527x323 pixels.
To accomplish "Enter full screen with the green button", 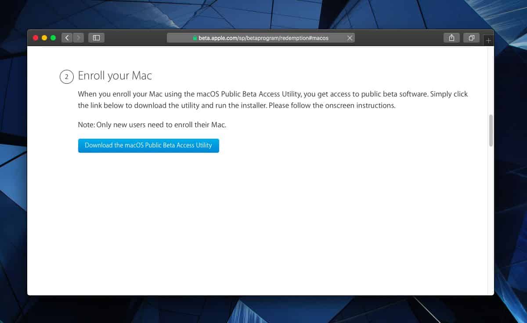I will pyautogui.click(x=53, y=38).
